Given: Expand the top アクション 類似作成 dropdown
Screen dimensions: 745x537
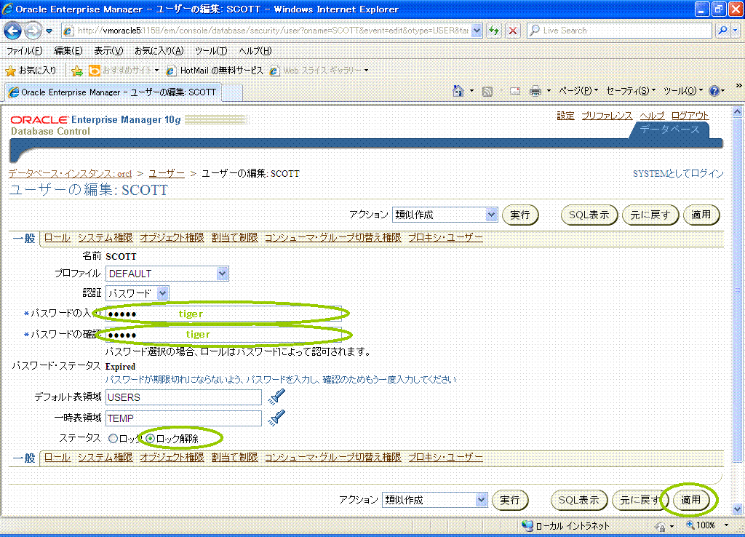Looking at the screenshot, I should click(445, 215).
